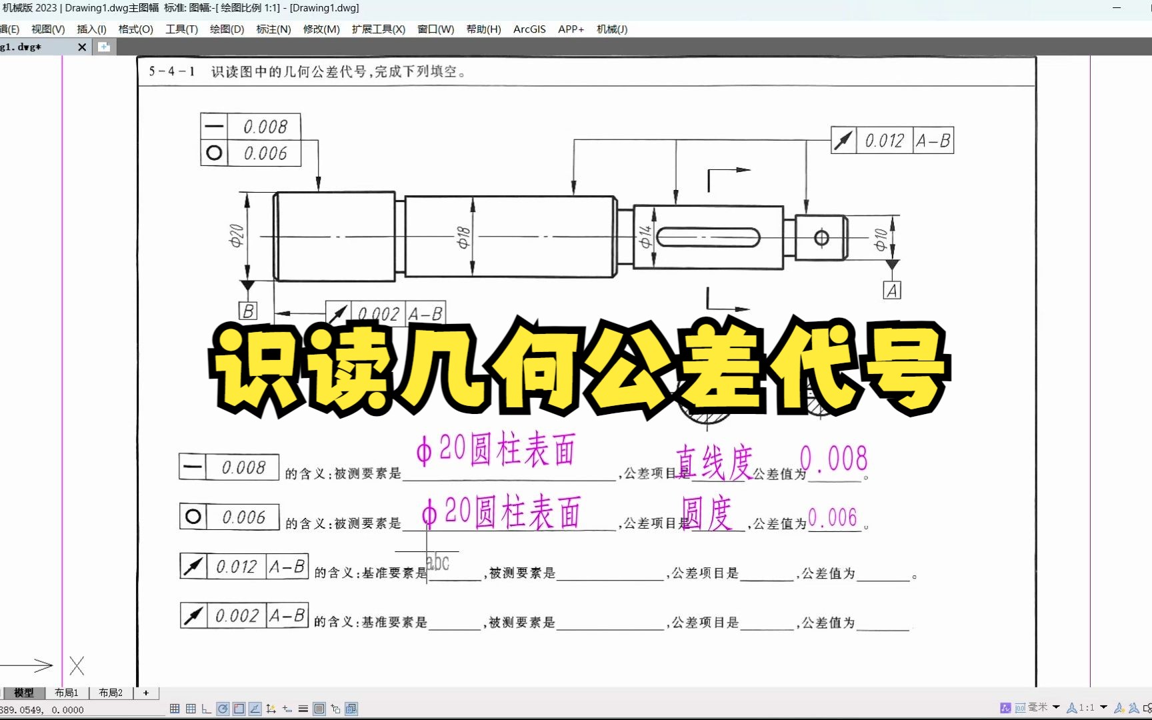
Task: Open the 修改(M) menu
Action: 321,29
